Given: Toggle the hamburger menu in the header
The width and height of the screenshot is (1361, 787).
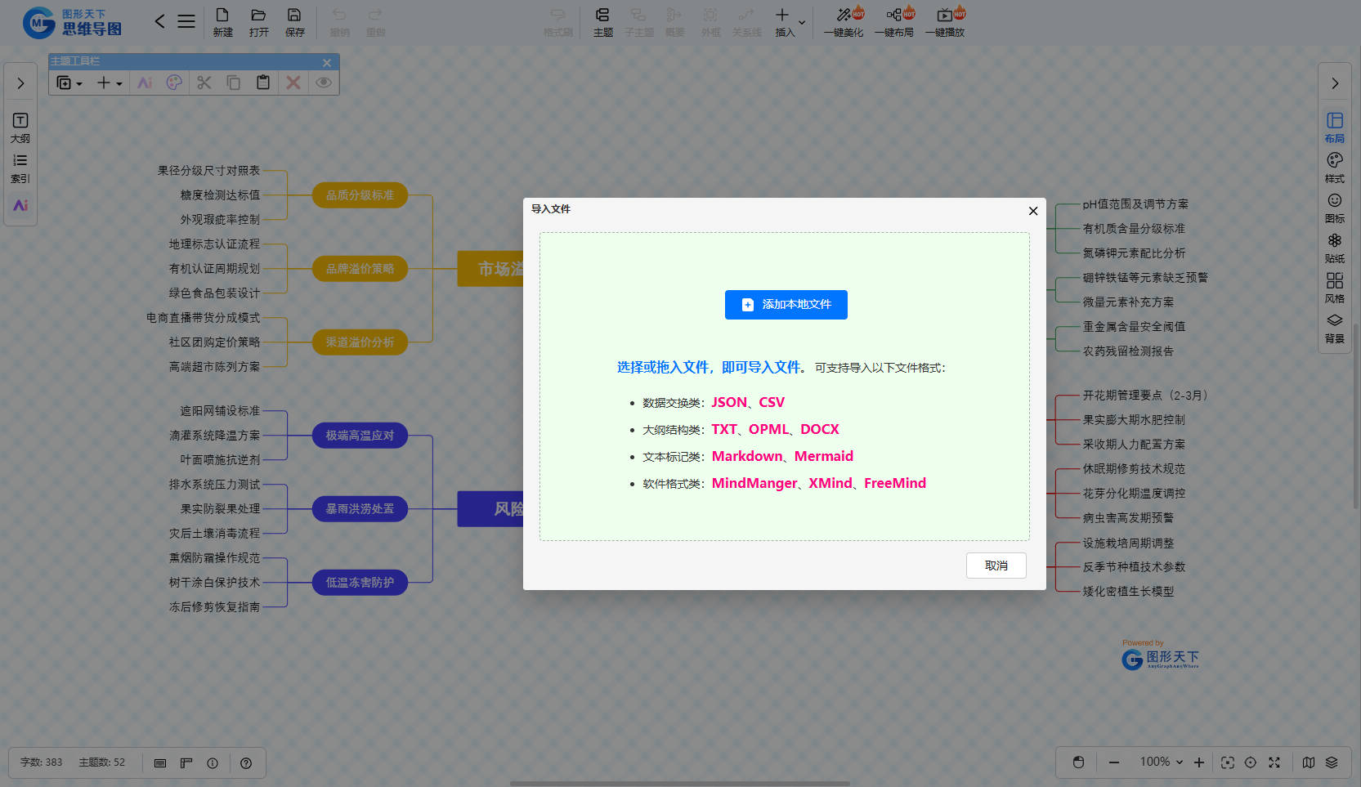Looking at the screenshot, I should click(x=186, y=22).
